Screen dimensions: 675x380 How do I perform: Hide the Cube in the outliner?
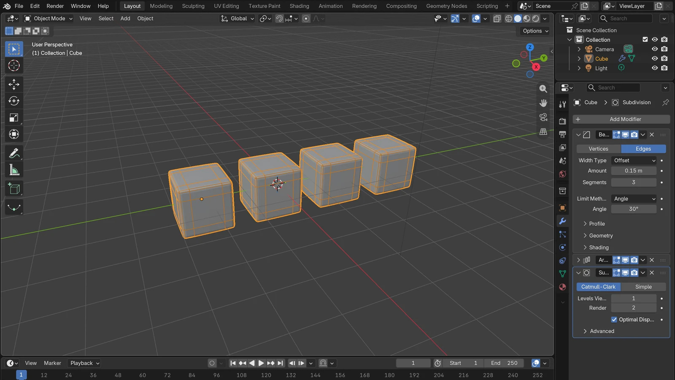click(x=655, y=59)
